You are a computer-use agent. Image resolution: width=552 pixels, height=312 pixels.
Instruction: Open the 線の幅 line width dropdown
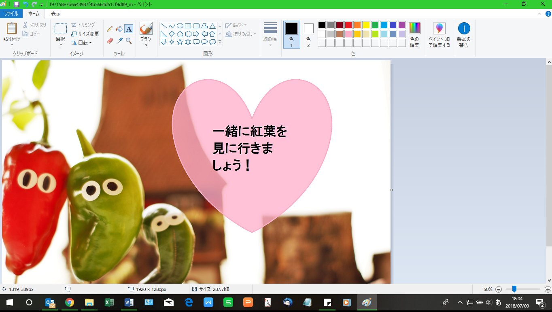click(270, 35)
